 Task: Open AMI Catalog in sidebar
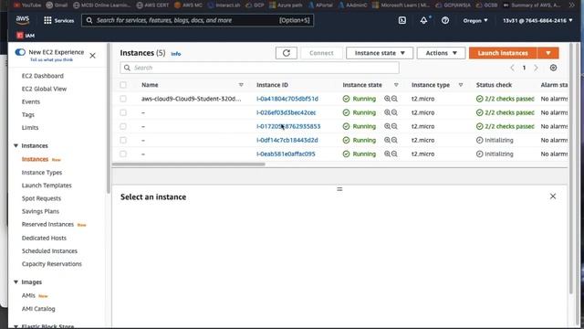pyautogui.click(x=38, y=309)
